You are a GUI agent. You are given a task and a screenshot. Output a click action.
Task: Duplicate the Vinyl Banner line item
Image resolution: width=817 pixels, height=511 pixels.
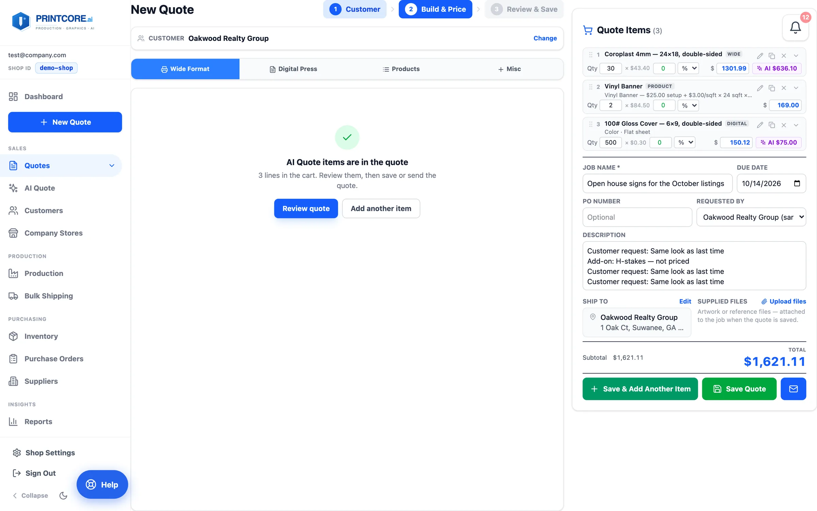coord(772,88)
